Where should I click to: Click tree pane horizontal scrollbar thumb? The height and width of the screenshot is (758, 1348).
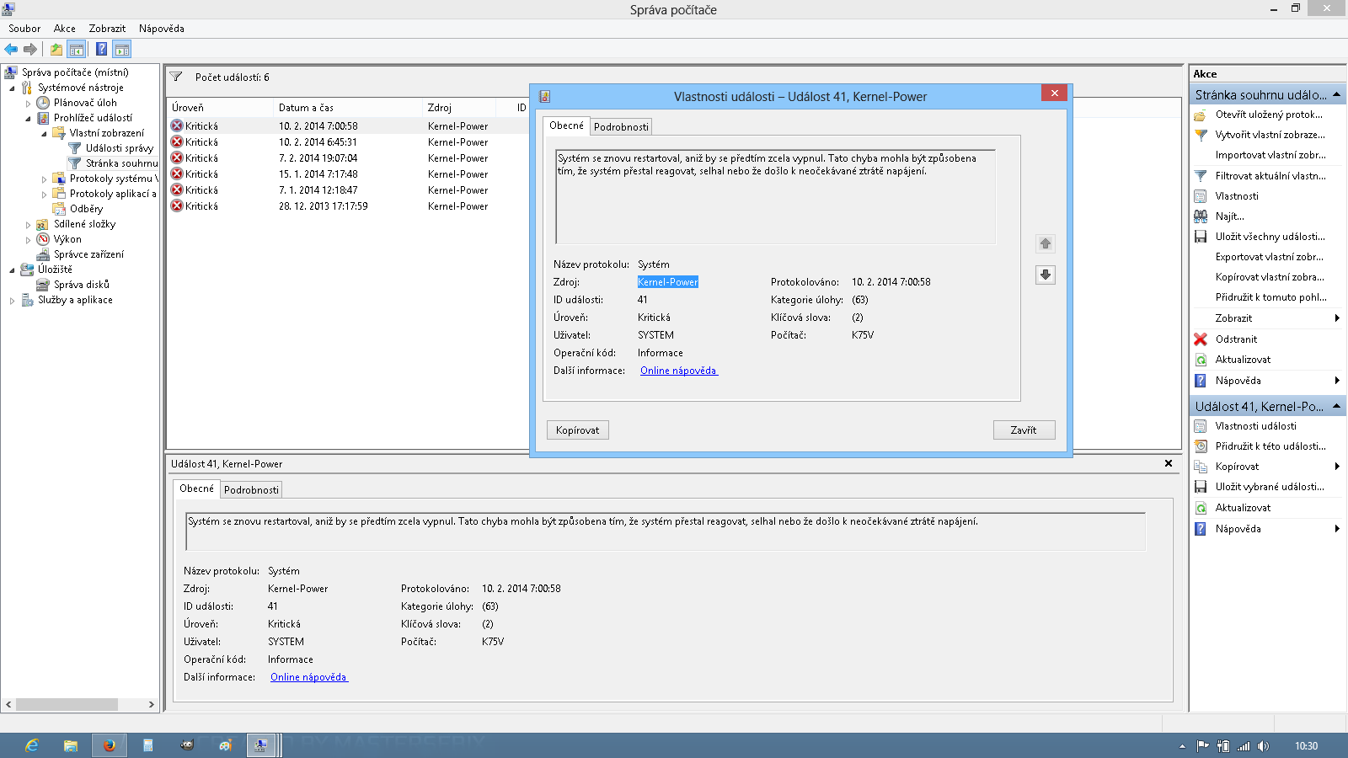point(67,705)
